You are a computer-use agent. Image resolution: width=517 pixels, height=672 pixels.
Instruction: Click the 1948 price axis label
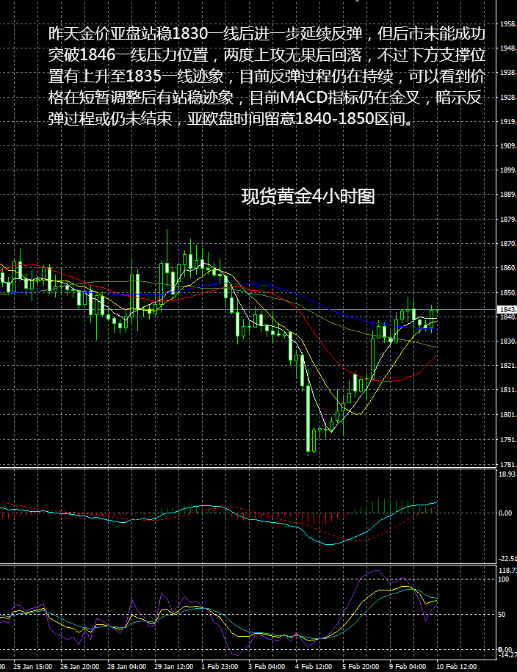508,48
